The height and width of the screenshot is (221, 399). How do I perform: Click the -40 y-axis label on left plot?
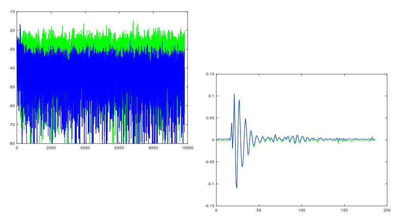click(x=12, y=68)
